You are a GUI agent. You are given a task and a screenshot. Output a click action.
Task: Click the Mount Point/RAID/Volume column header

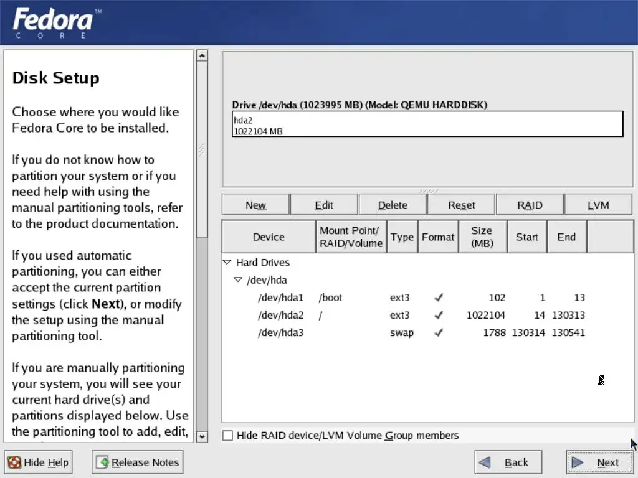coord(351,237)
